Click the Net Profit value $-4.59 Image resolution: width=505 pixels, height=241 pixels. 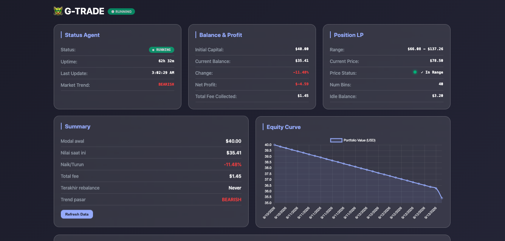pyautogui.click(x=302, y=84)
